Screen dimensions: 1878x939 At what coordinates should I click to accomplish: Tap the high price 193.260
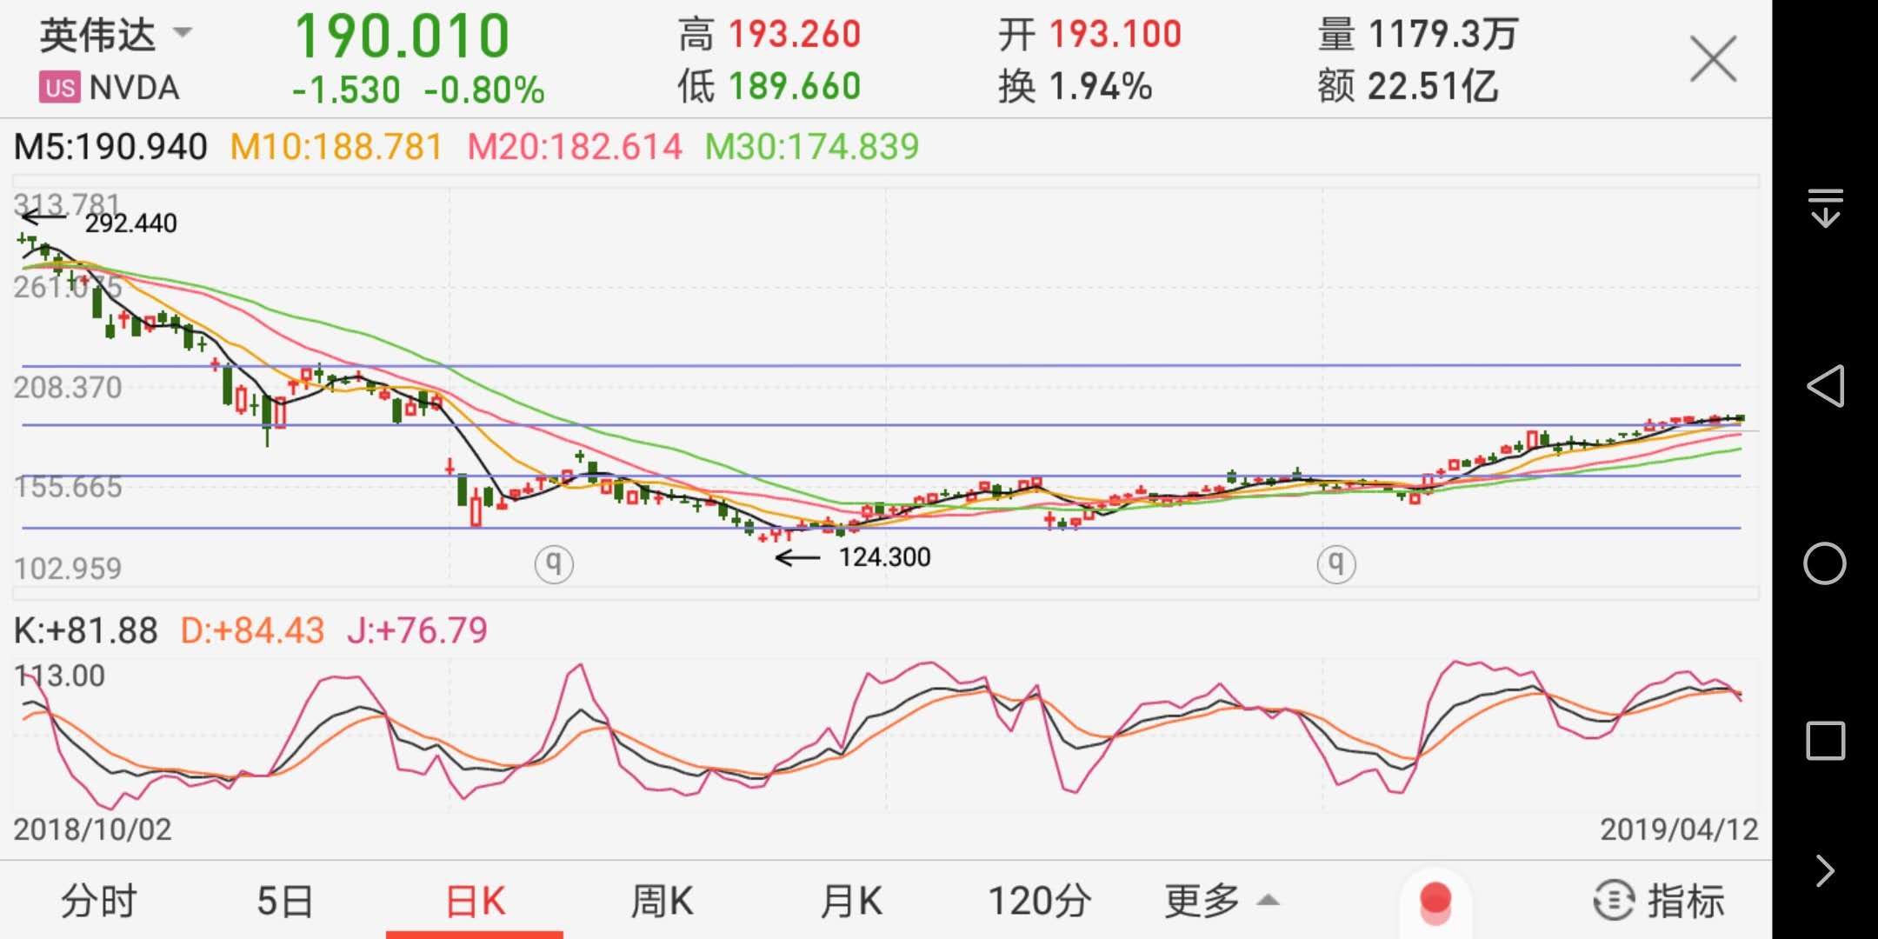[795, 35]
